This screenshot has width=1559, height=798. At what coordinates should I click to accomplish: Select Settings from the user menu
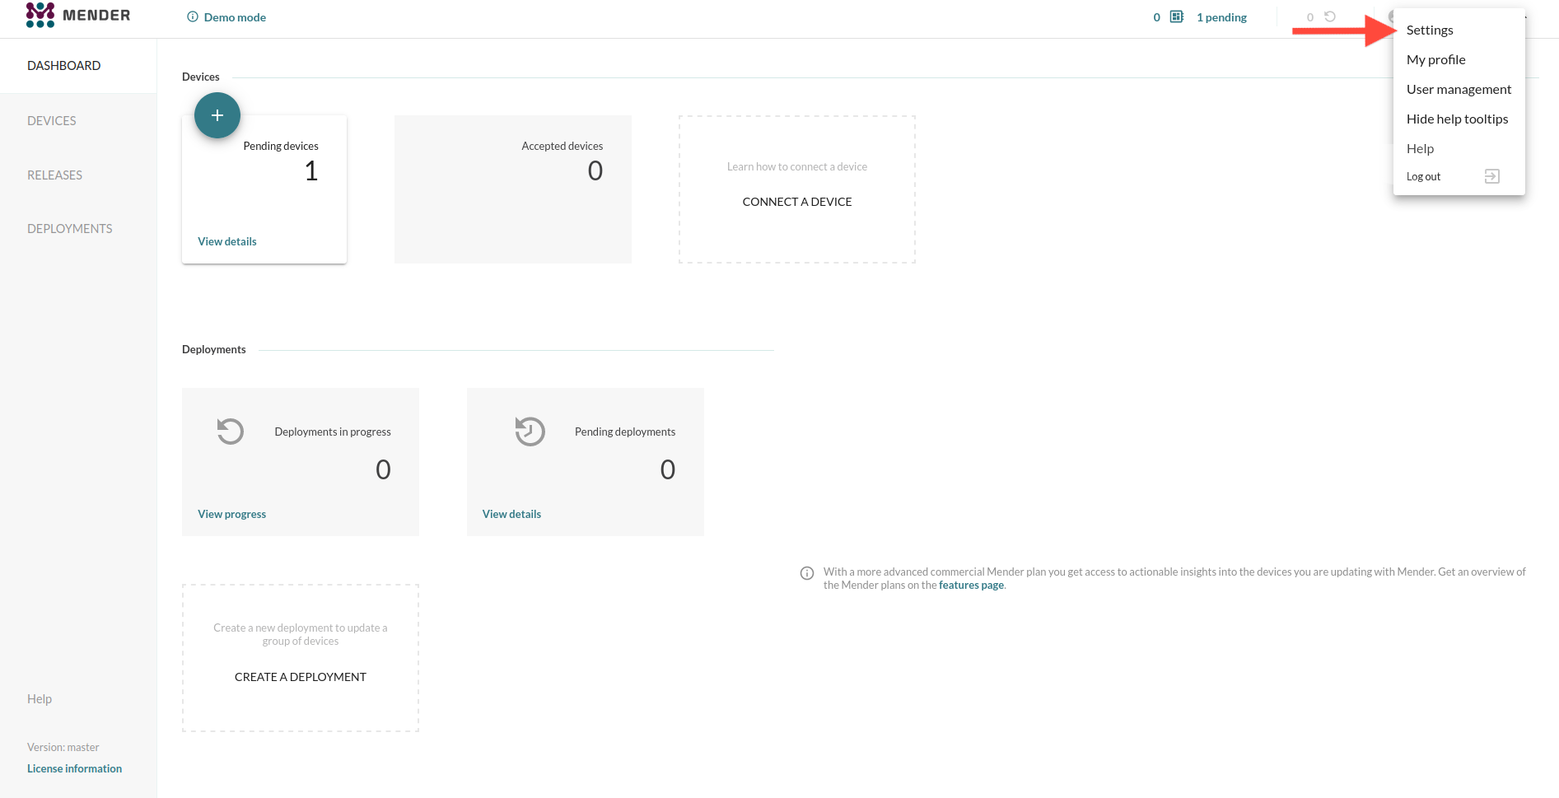(1430, 30)
